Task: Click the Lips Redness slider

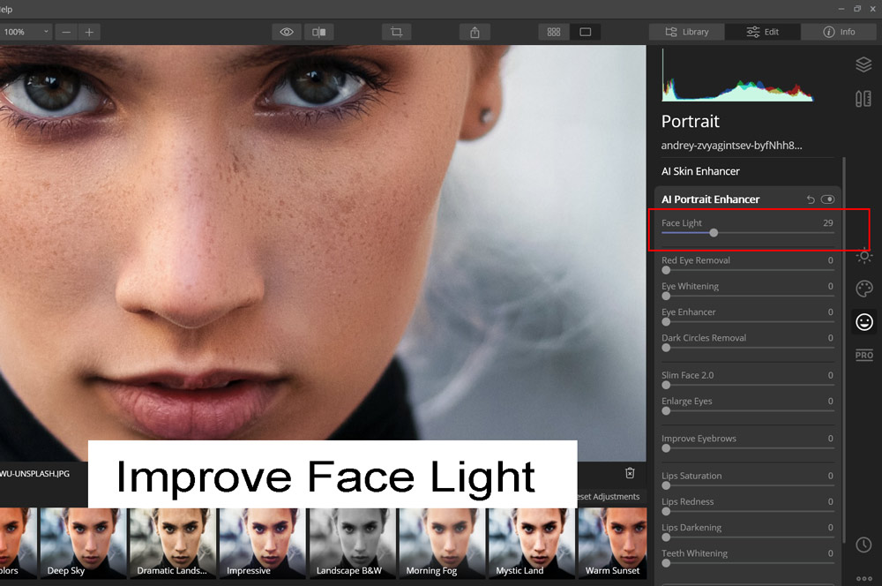Action: coord(748,511)
